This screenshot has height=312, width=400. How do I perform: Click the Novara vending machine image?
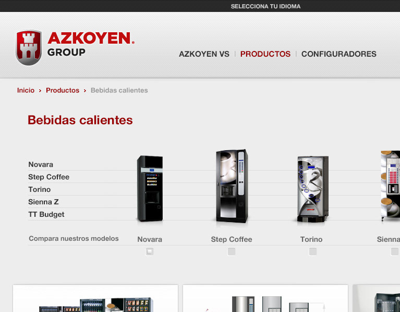[150, 188]
